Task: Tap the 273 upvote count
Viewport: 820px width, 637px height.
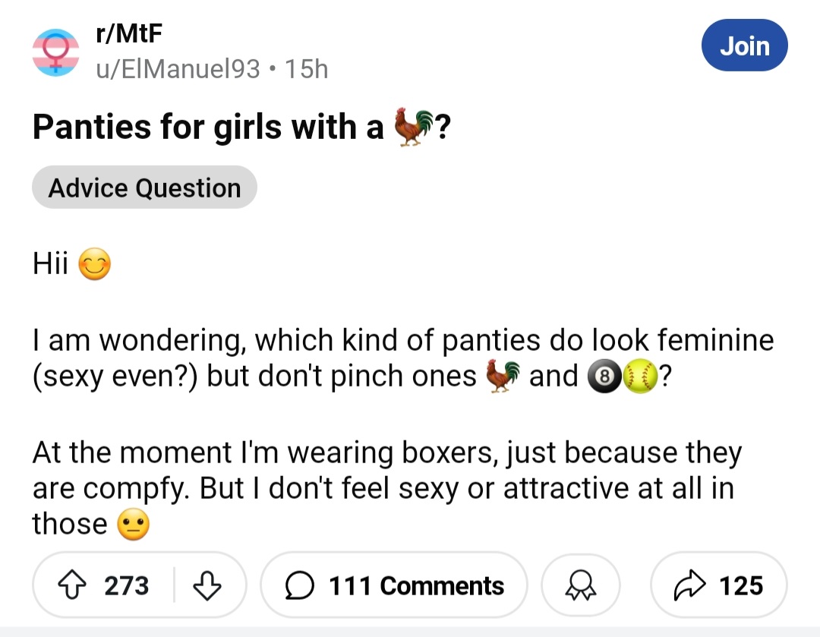Action: (127, 585)
